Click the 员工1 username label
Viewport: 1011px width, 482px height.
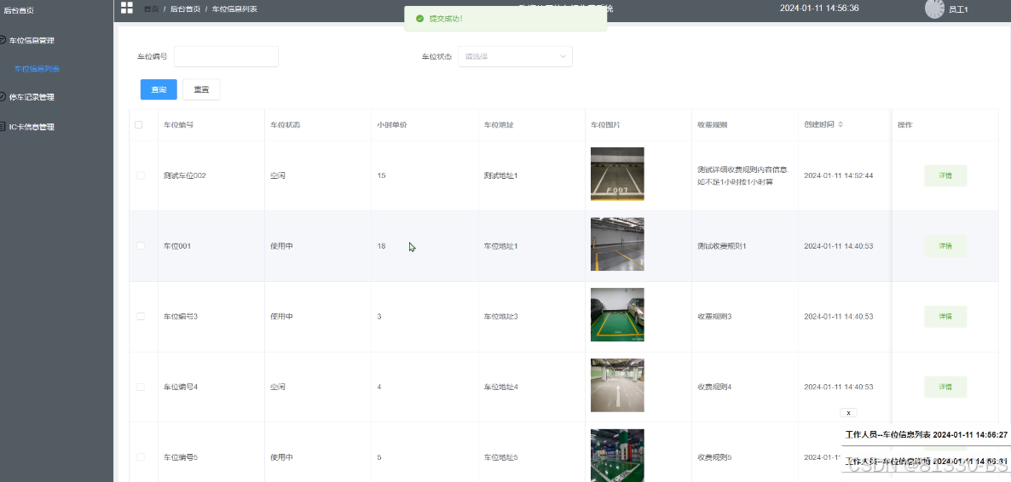coord(958,9)
